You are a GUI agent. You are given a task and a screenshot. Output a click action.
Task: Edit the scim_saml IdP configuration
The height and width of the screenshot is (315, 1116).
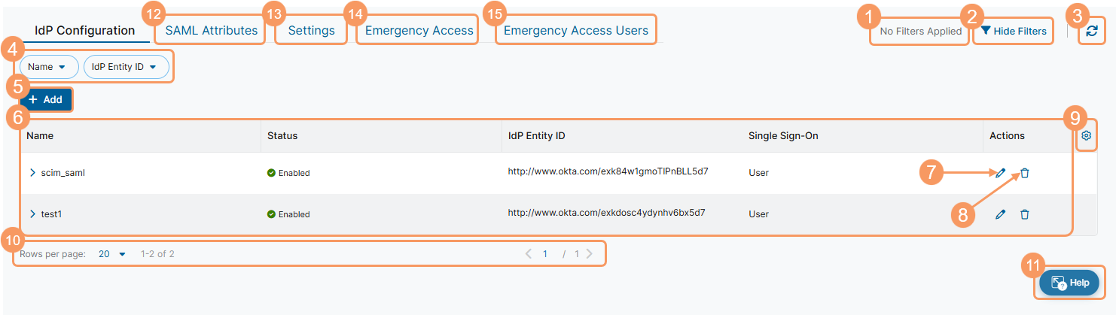(x=1000, y=173)
